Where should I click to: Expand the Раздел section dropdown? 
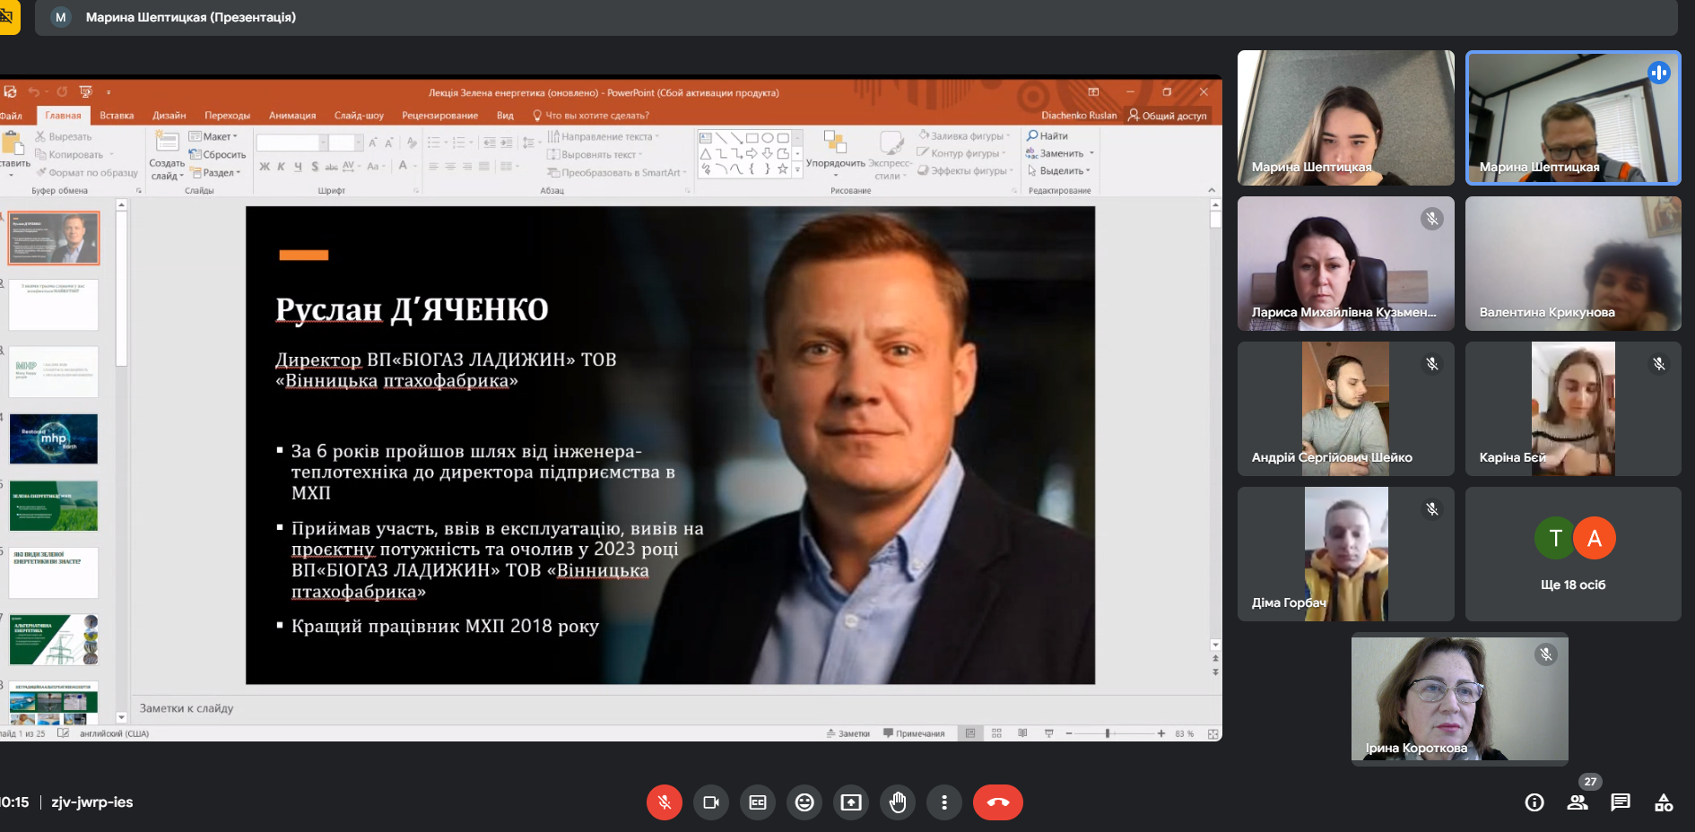[x=215, y=172]
